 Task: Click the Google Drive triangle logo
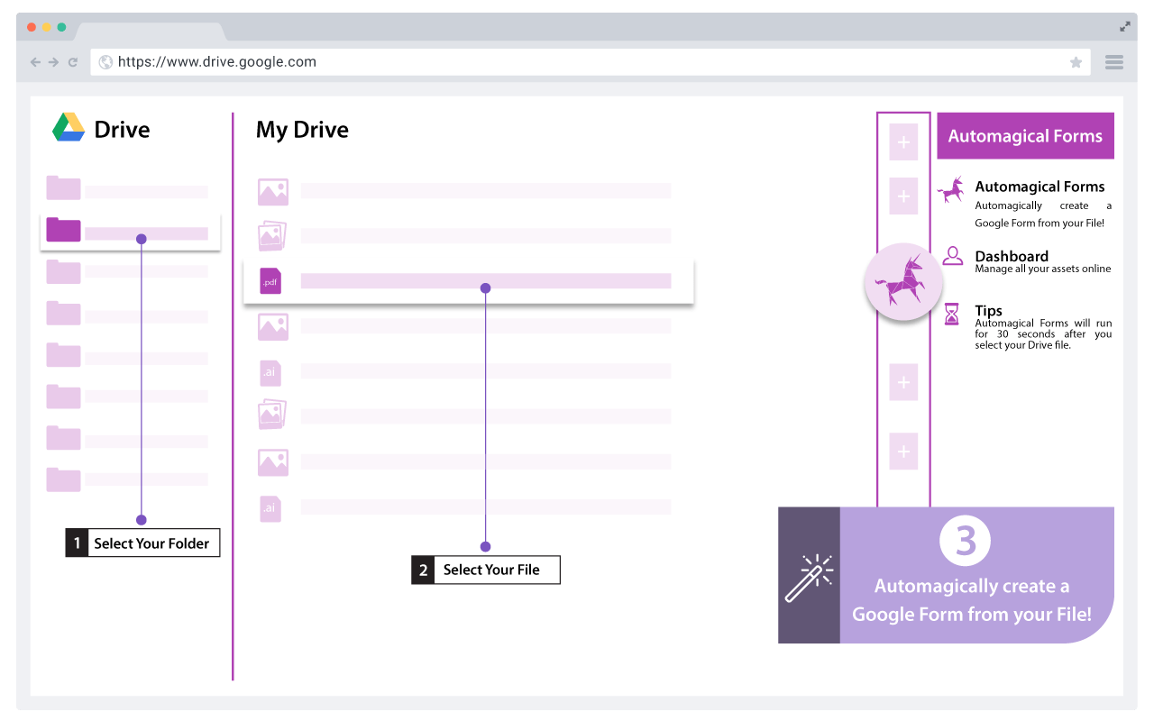[69, 128]
